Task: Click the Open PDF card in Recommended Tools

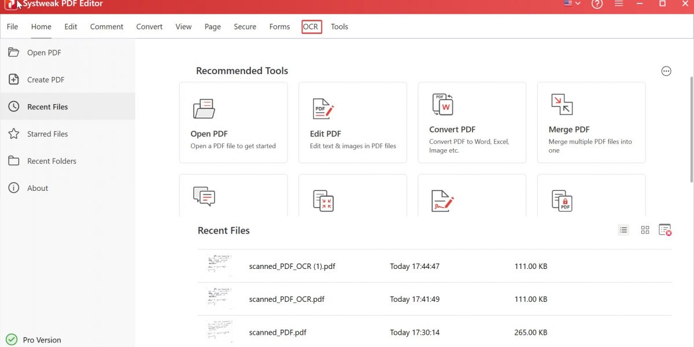Action: tap(233, 123)
